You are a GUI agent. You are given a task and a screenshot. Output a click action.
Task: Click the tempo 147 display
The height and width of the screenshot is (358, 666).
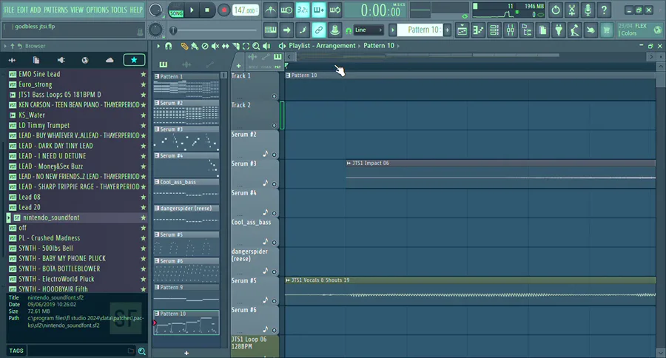point(246,10)
